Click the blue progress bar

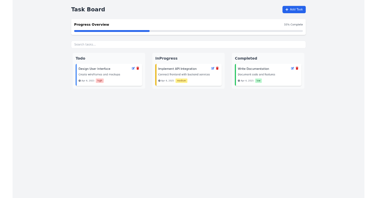112,31
